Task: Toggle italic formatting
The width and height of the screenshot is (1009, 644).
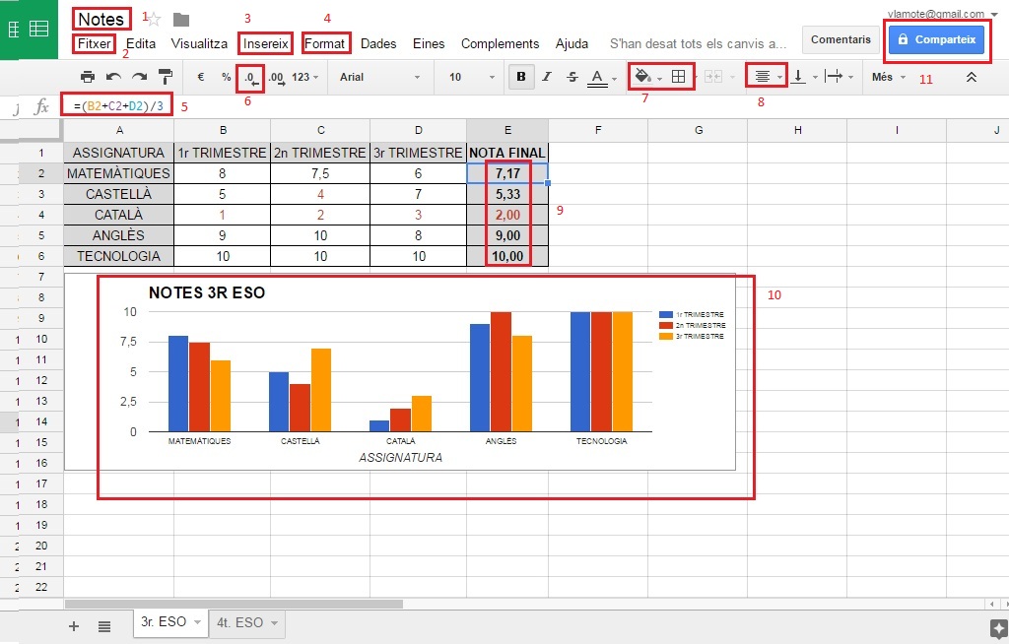Action: click(x=546, y=77)
